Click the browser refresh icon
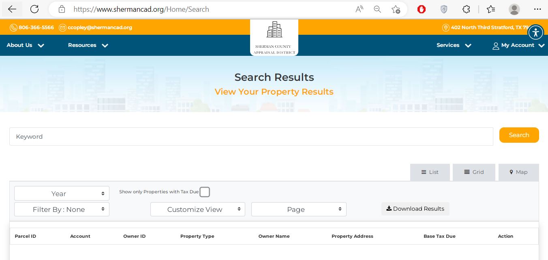548x260 pixels. click(x=34, y=9)
